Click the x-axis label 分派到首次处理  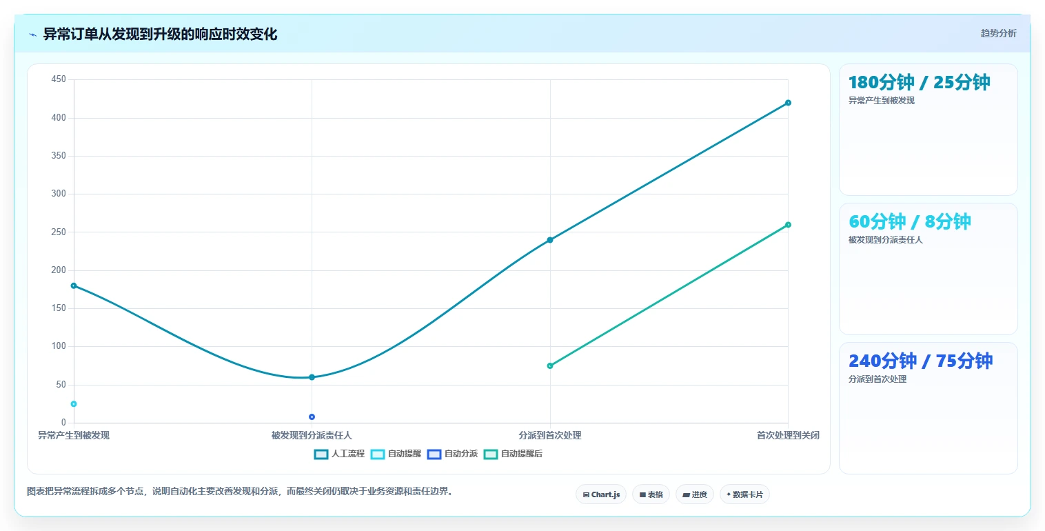click(x=550, y=435)
